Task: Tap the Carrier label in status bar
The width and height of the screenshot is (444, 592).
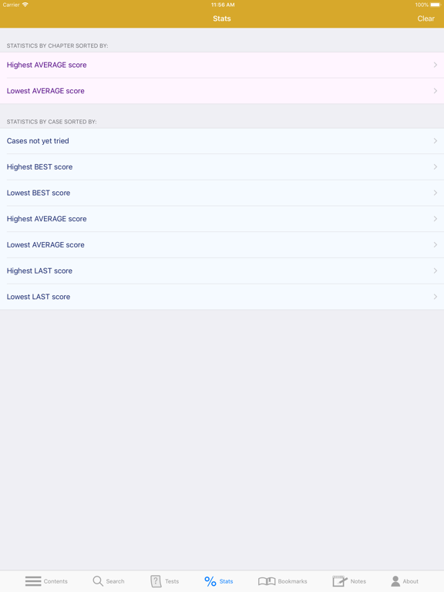Action: tap(11, 5)
